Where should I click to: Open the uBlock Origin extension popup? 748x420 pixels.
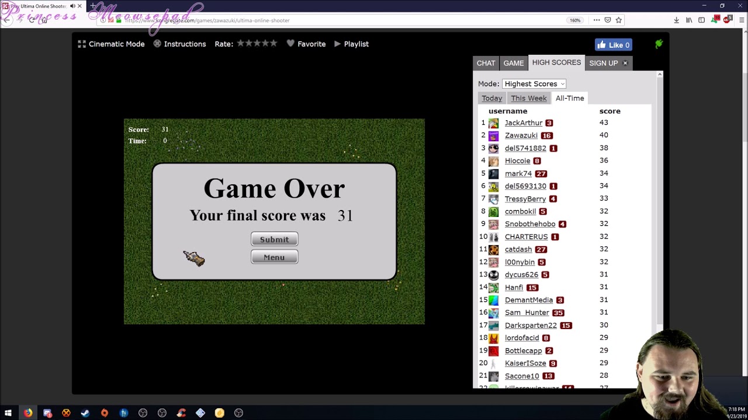[726, 19]
